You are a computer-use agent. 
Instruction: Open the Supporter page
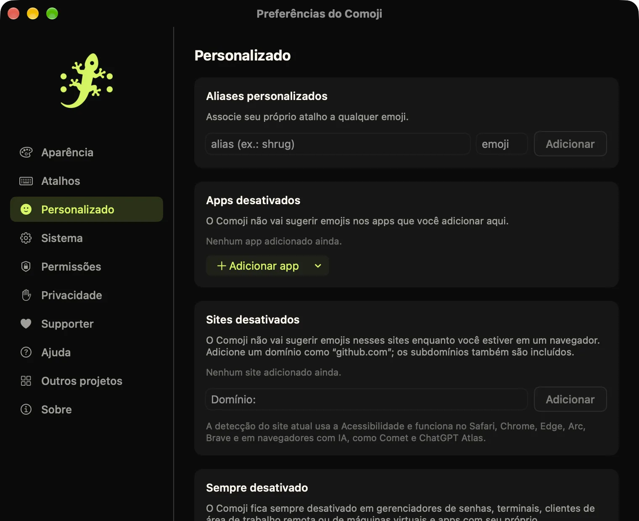click(x=87, y=324)
